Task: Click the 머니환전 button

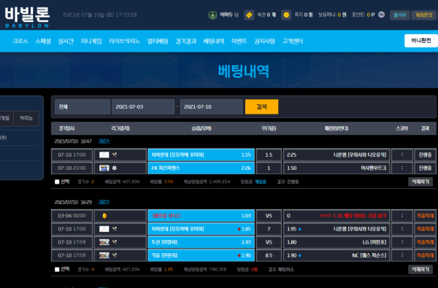Action: (421, 41)
